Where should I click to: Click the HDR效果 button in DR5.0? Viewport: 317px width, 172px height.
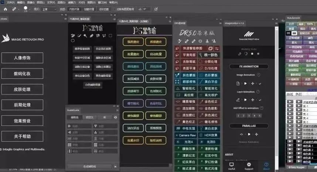click(209, 135)
